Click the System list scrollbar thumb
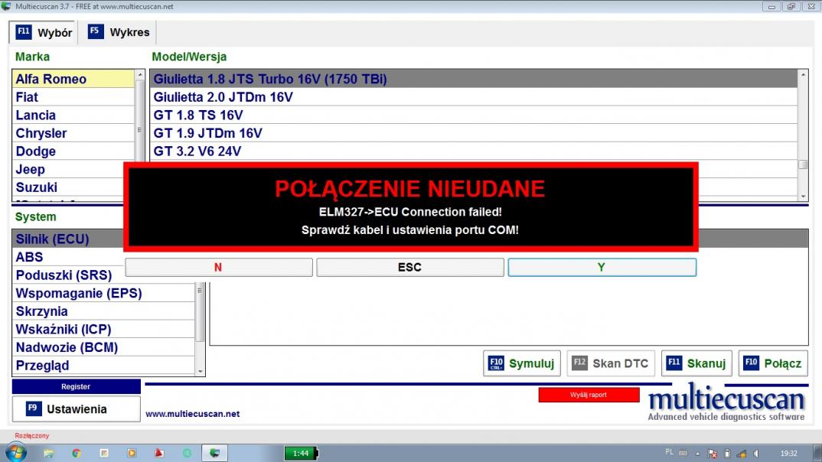The height and width of the screenshot is (462, 822). pos(200,313)
